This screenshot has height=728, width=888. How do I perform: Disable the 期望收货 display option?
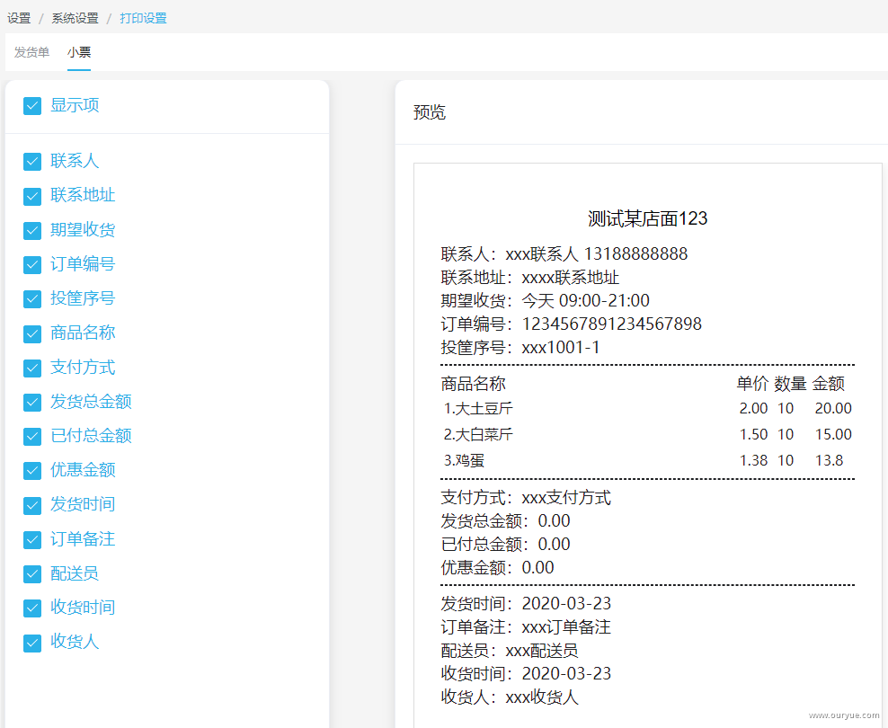32,230
